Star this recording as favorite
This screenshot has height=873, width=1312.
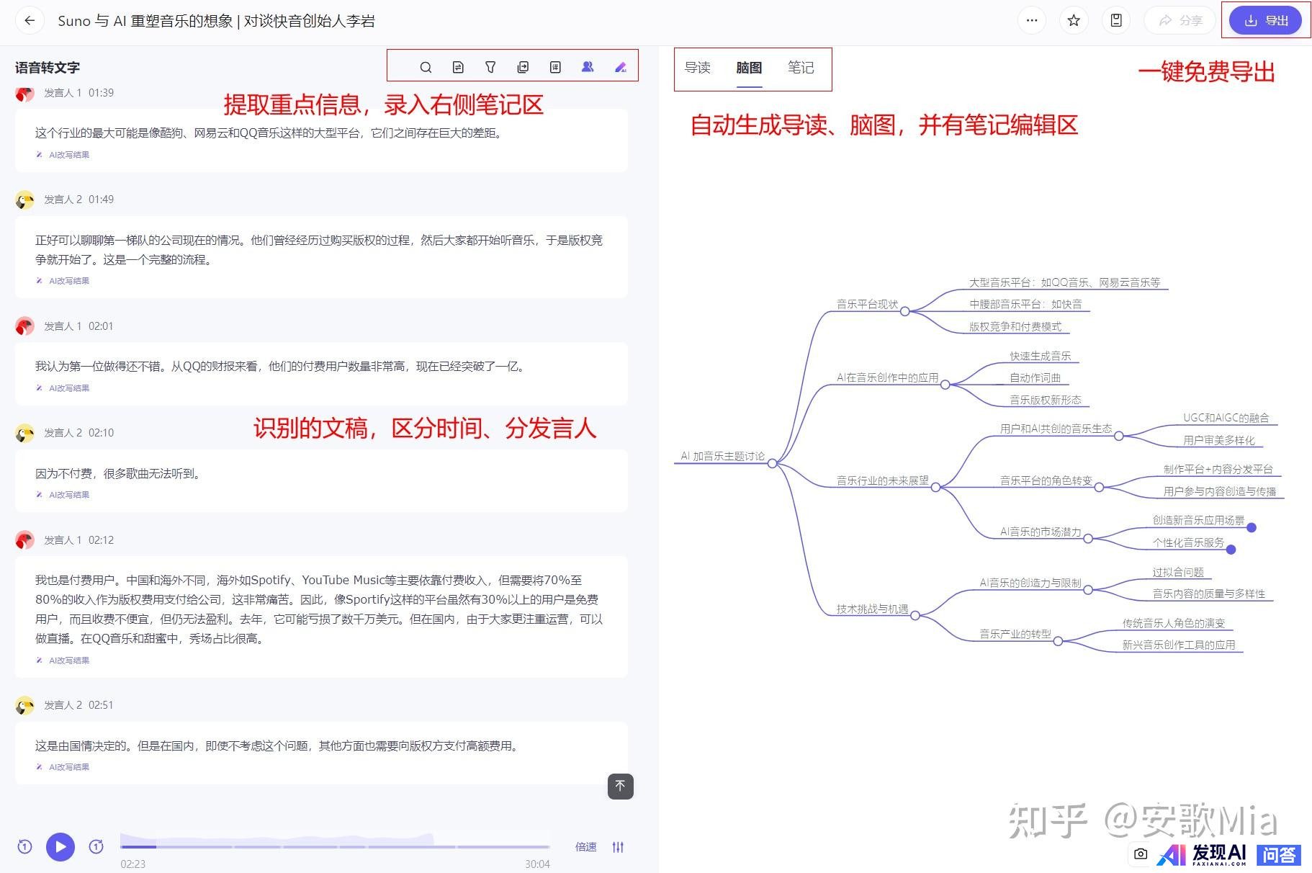click(1074, 20)
